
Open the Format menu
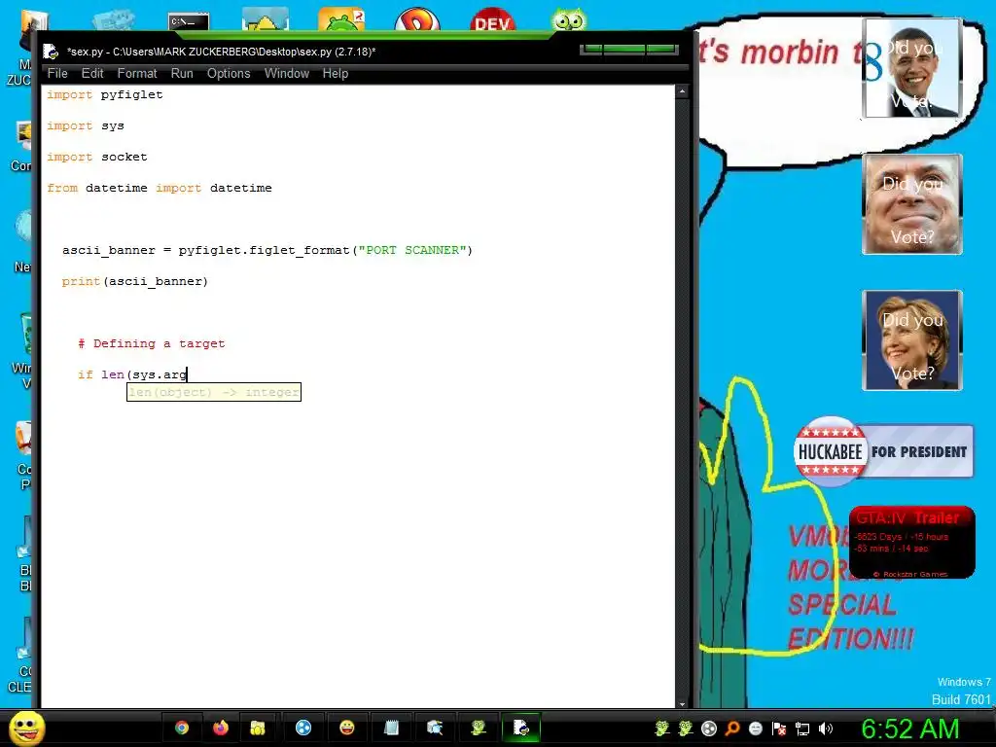[x=136, y=74]
